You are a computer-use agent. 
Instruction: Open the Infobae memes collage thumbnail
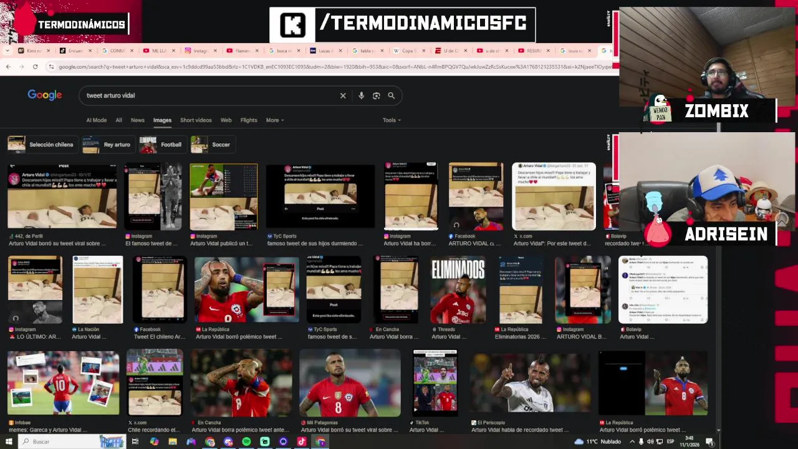coord(63,384)
